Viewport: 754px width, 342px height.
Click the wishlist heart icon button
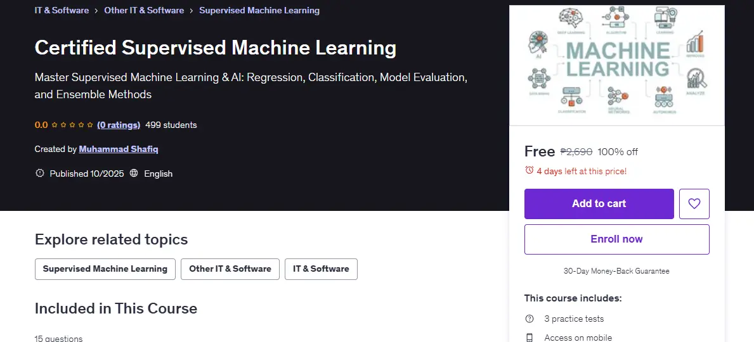[x=694, y=204]
